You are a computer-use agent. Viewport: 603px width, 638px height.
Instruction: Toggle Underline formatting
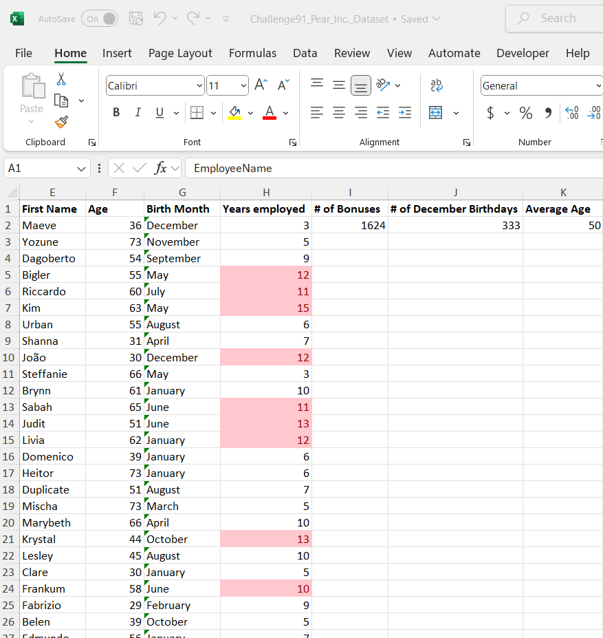click(x=160, y=112)
